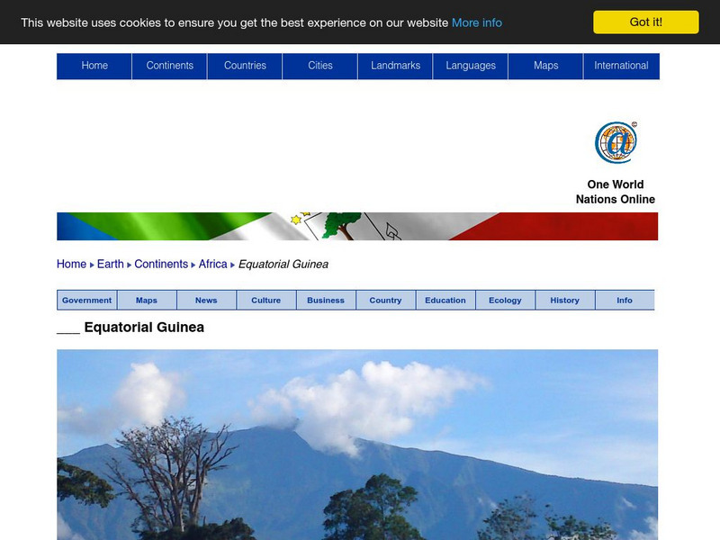This screenshot has width=720, height=540.
Task: Open the Ecology tab
Action: click(x=506, y=300)
